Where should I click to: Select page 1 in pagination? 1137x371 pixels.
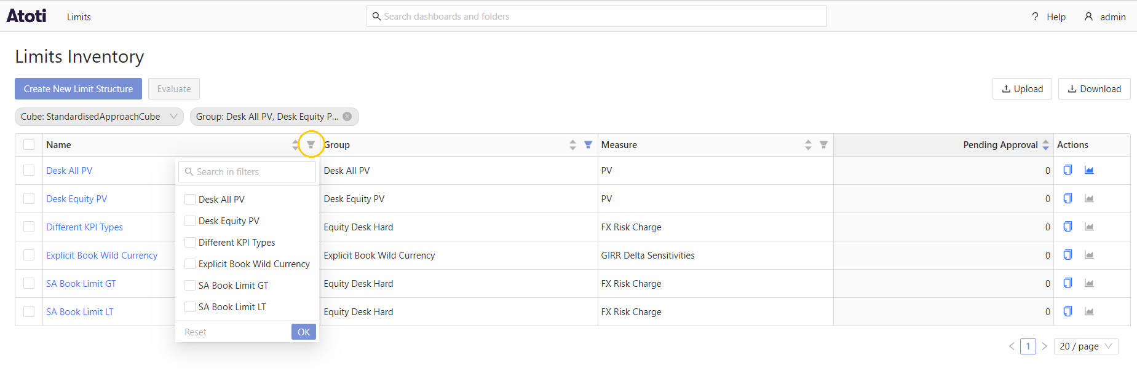click(1028, 346)
